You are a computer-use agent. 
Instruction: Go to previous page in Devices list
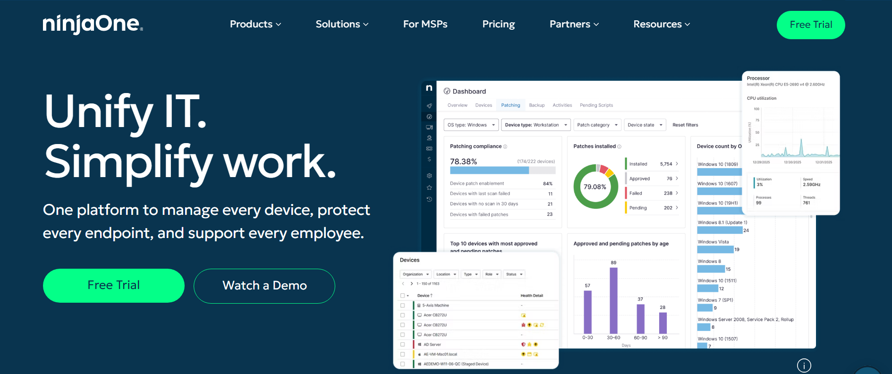pos(403,284)
